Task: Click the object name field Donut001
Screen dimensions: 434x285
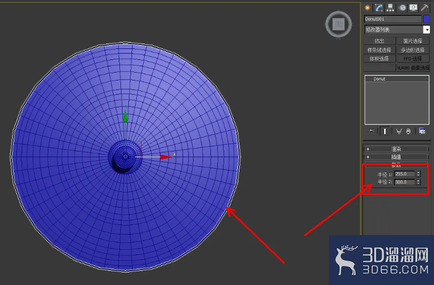Action: pyautogui.click(x=392, y=19)
